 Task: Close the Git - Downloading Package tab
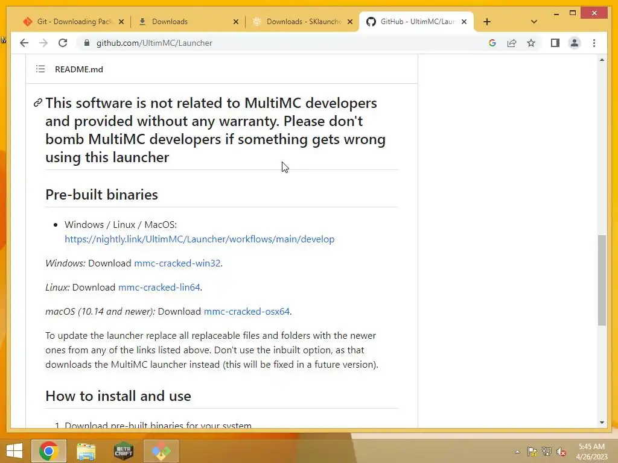click(x=121, y=22)
